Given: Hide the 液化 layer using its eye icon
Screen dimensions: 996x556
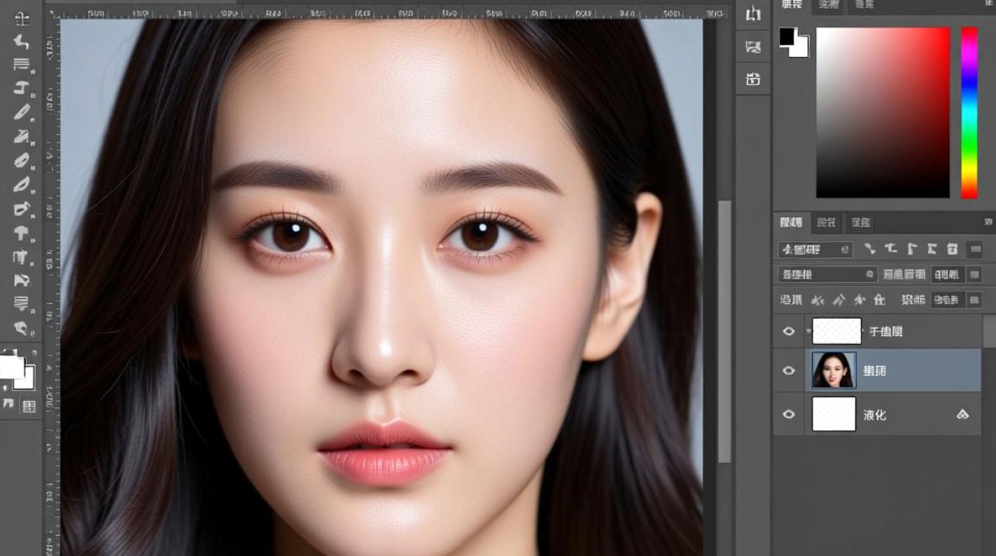Looking at the screenshot, I should tap(788, 414).
